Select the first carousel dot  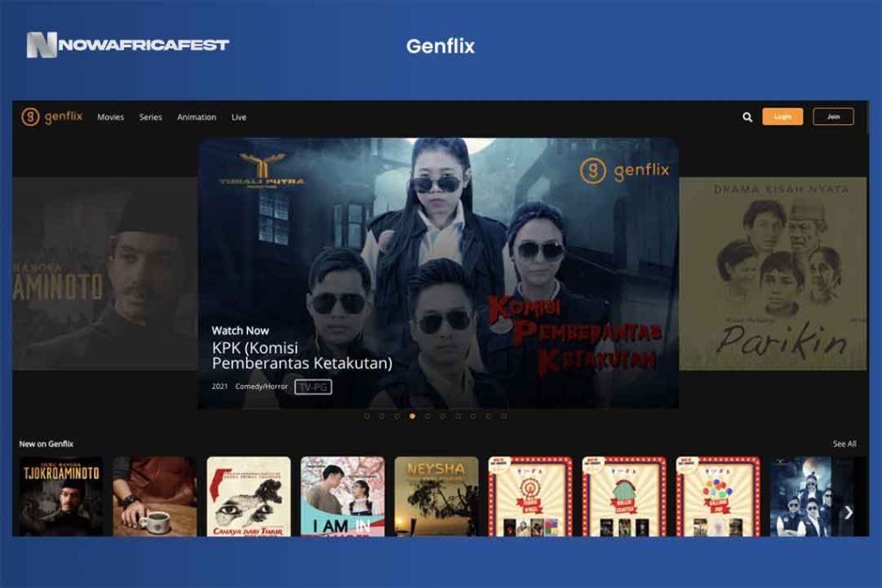[x=367, y=416]
